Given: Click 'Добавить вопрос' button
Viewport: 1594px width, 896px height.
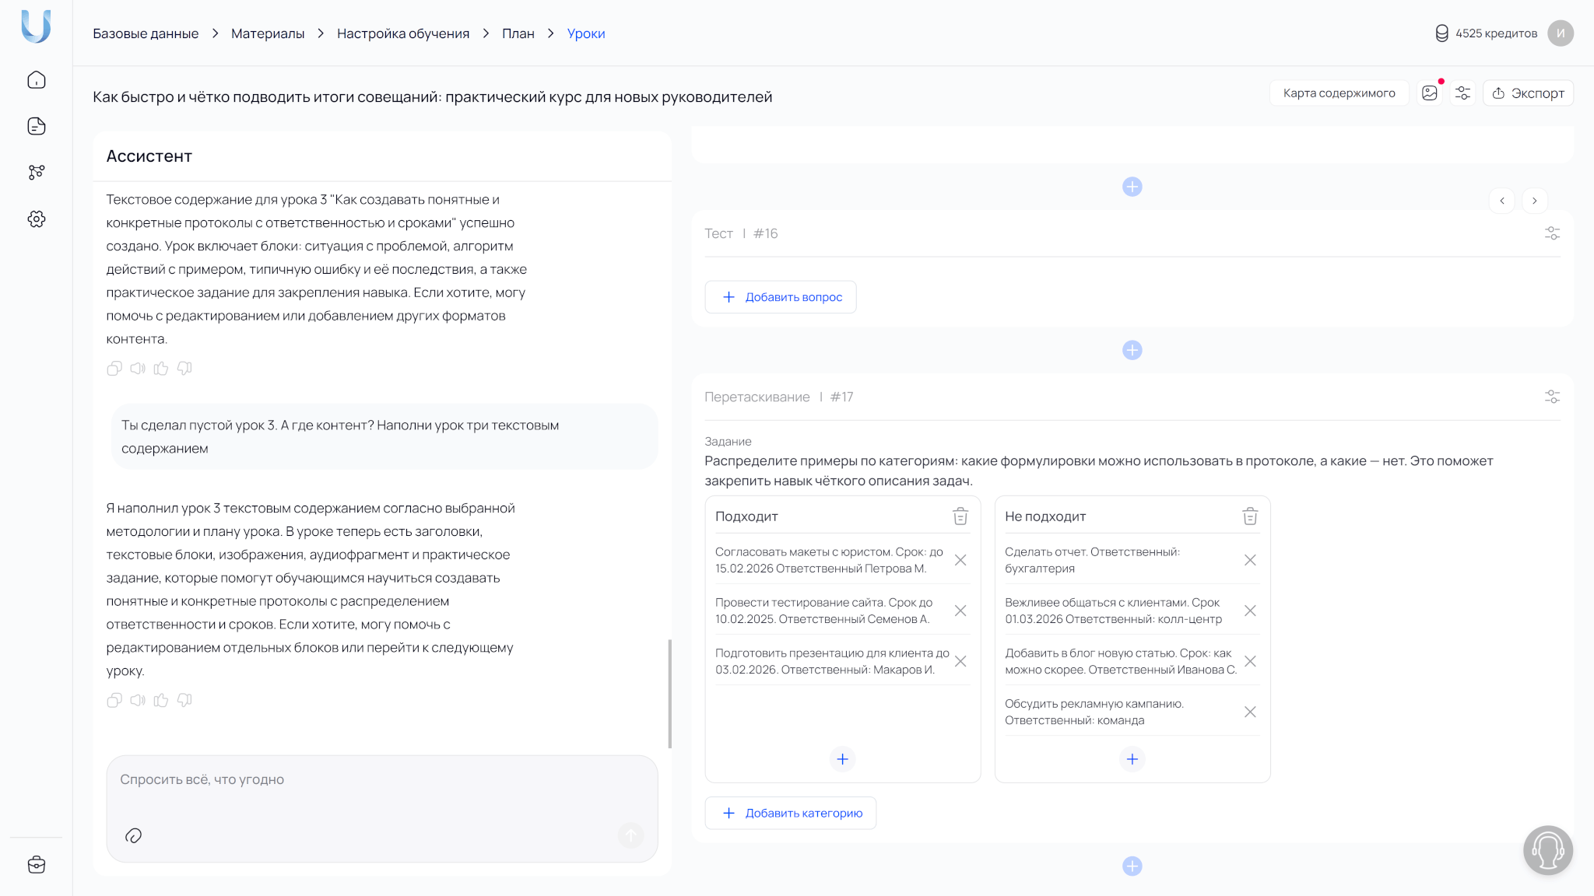Looking at the screenshot, I should click(781, 297).
